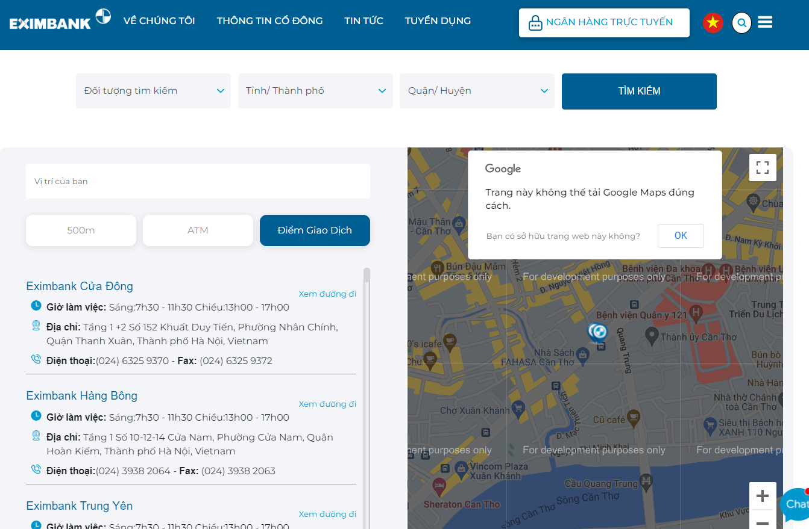Open the Eximbank Cửa Đông branch title
This screenshot has height=529, width=809.
80,286
